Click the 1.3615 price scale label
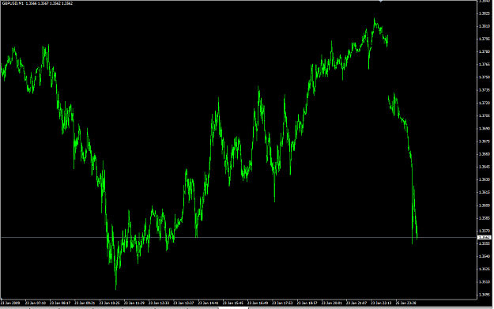494x309 pixels. tap(485, 192)
